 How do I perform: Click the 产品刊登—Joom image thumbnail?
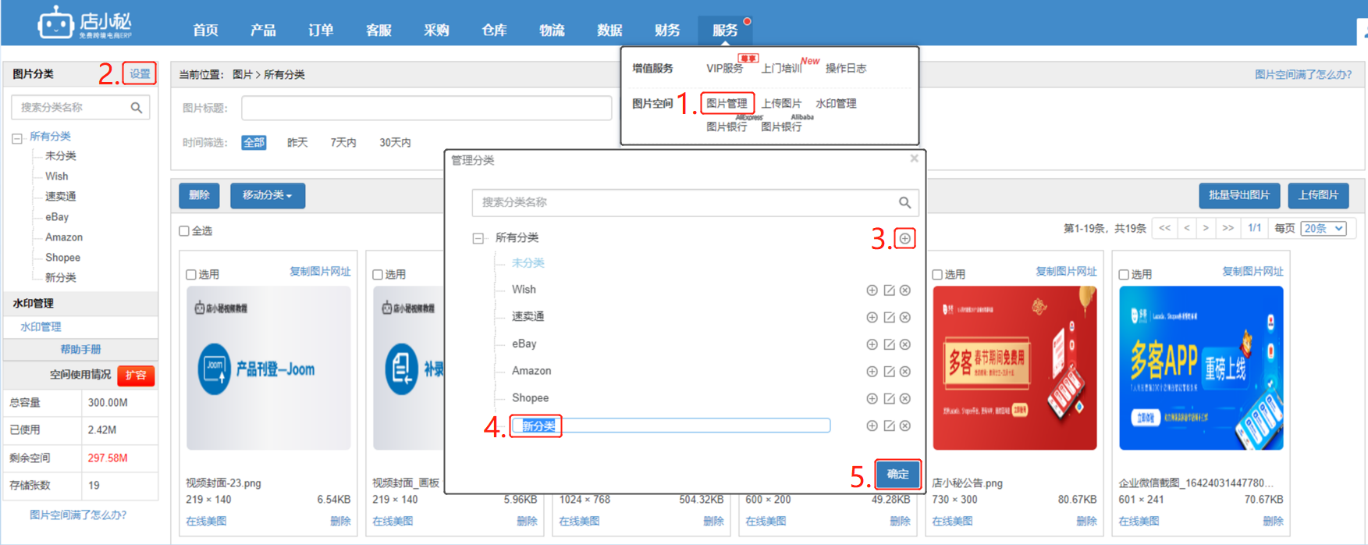(x=268, y=368)
